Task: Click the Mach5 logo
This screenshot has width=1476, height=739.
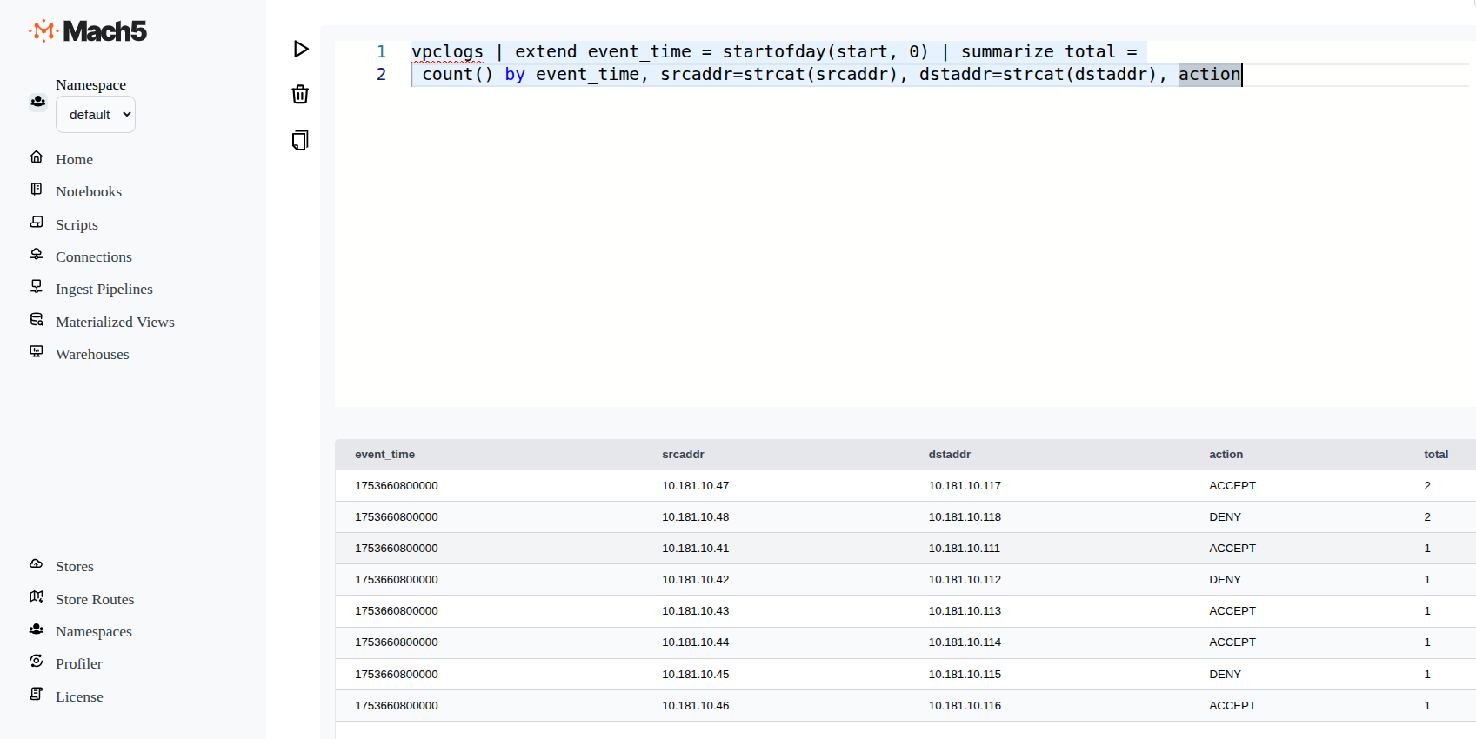Action: pos(88,31)
